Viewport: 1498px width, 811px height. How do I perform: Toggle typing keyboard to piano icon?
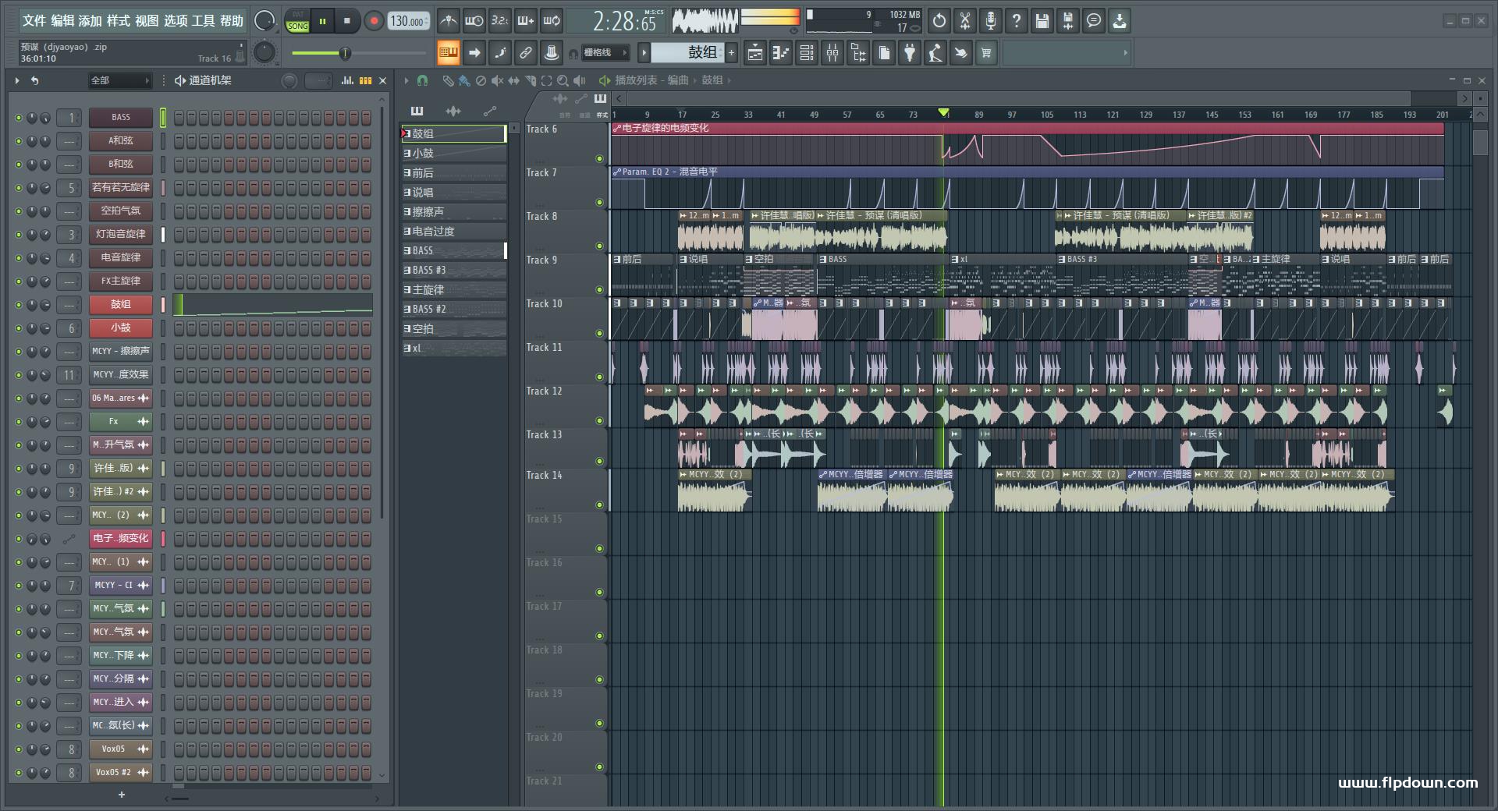click(449, 53)
